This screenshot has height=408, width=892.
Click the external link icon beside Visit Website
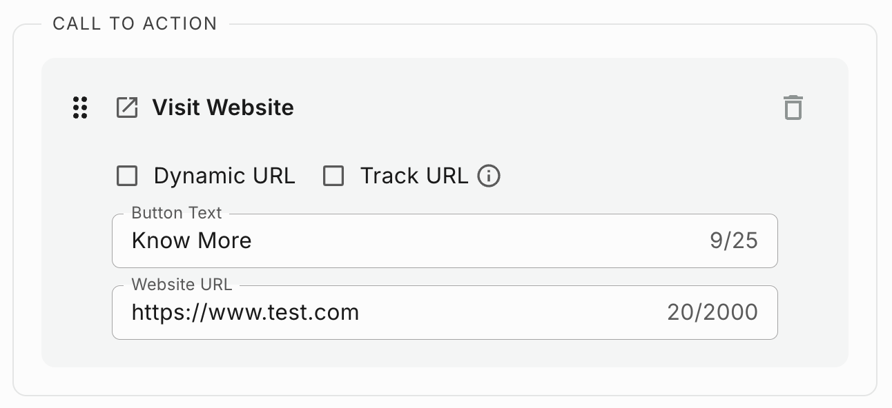pos(127,108)
